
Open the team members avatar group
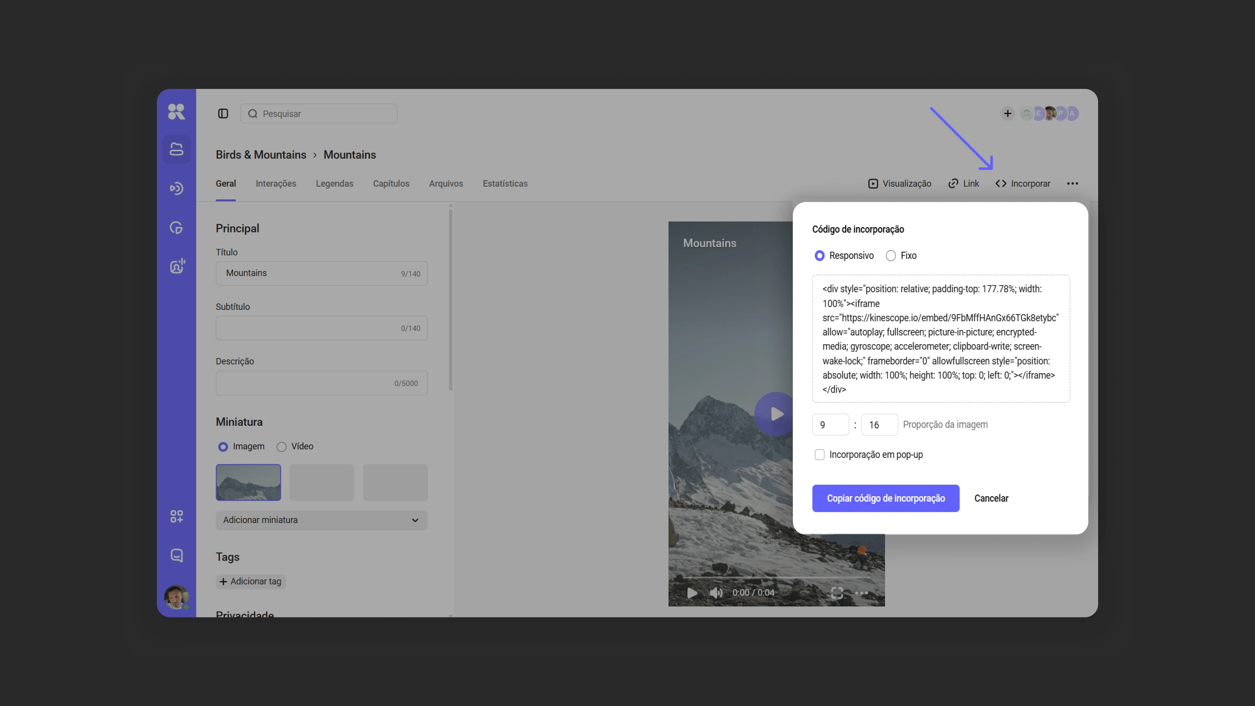click(x=1050, y=113)
